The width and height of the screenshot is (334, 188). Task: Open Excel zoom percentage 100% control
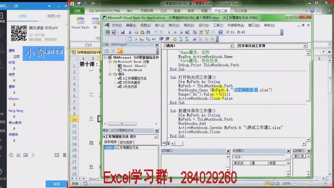287,184
